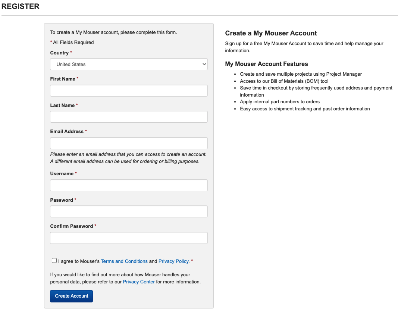The image size is (398, 311).
Task: Focus the Email Address input field
Action: pyautogui.click(x=129, y=143)
